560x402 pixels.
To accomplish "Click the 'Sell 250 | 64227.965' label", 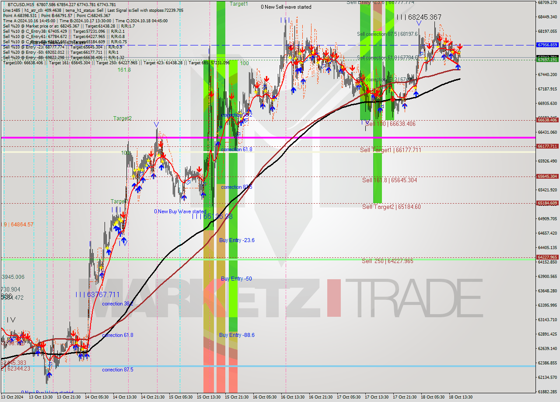I will pos(388,261).
